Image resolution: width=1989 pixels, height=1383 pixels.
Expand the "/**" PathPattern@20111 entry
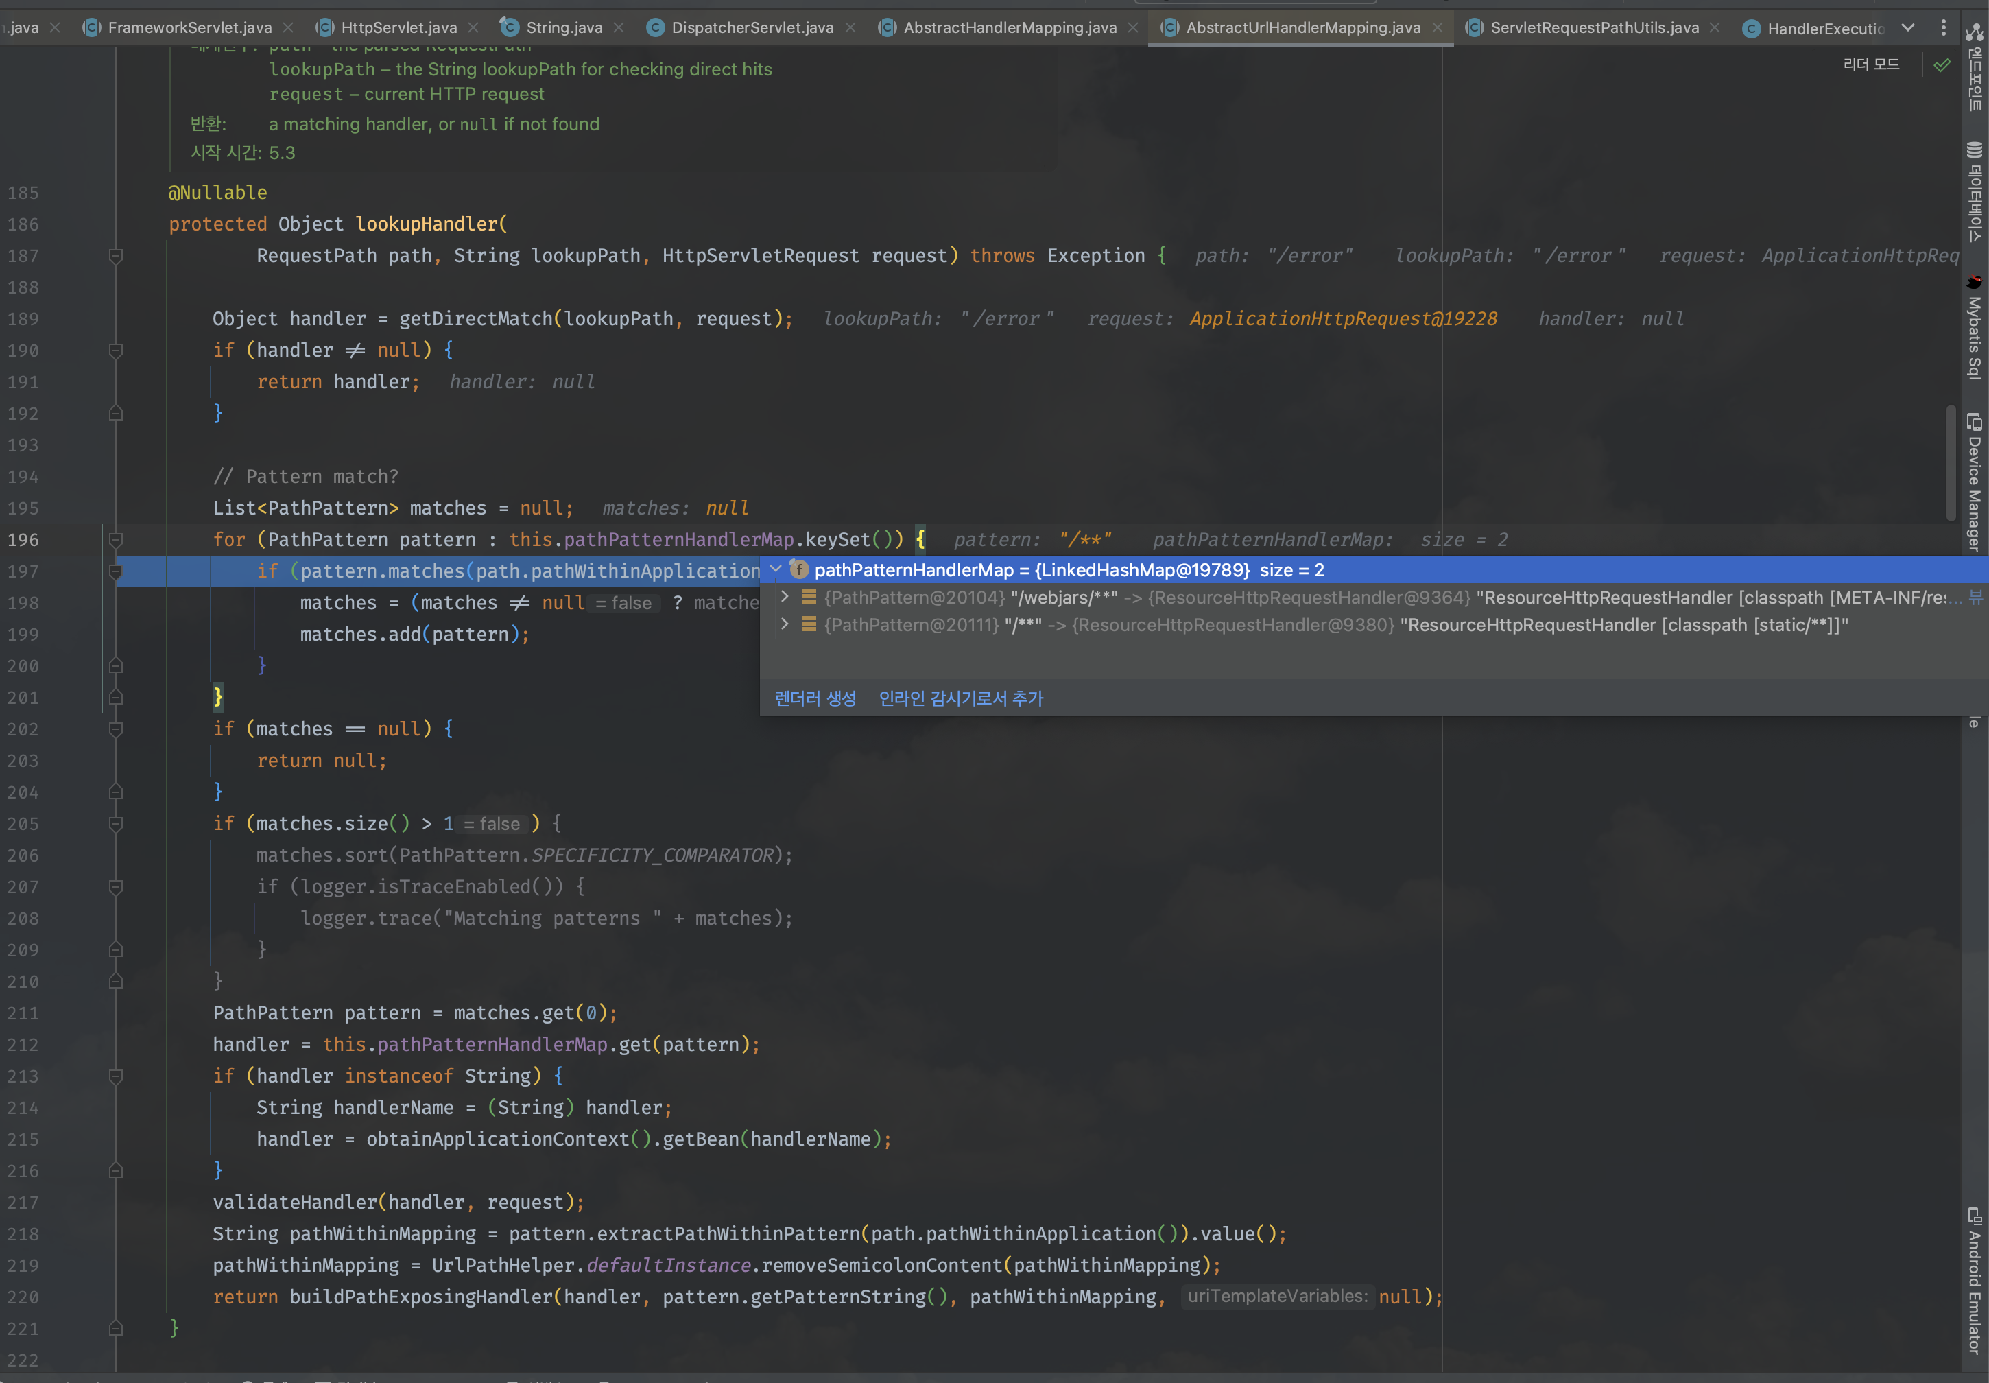785,625
